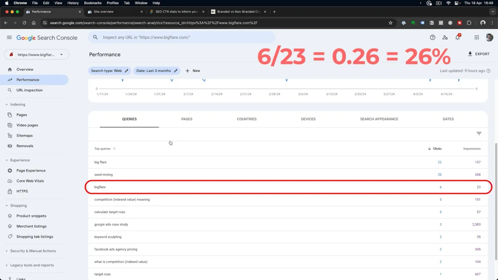Image resolution: width=498 pixels, height=280 pixels.
Task: Open the help question mark icon
Action: click(x=432, y=37)
